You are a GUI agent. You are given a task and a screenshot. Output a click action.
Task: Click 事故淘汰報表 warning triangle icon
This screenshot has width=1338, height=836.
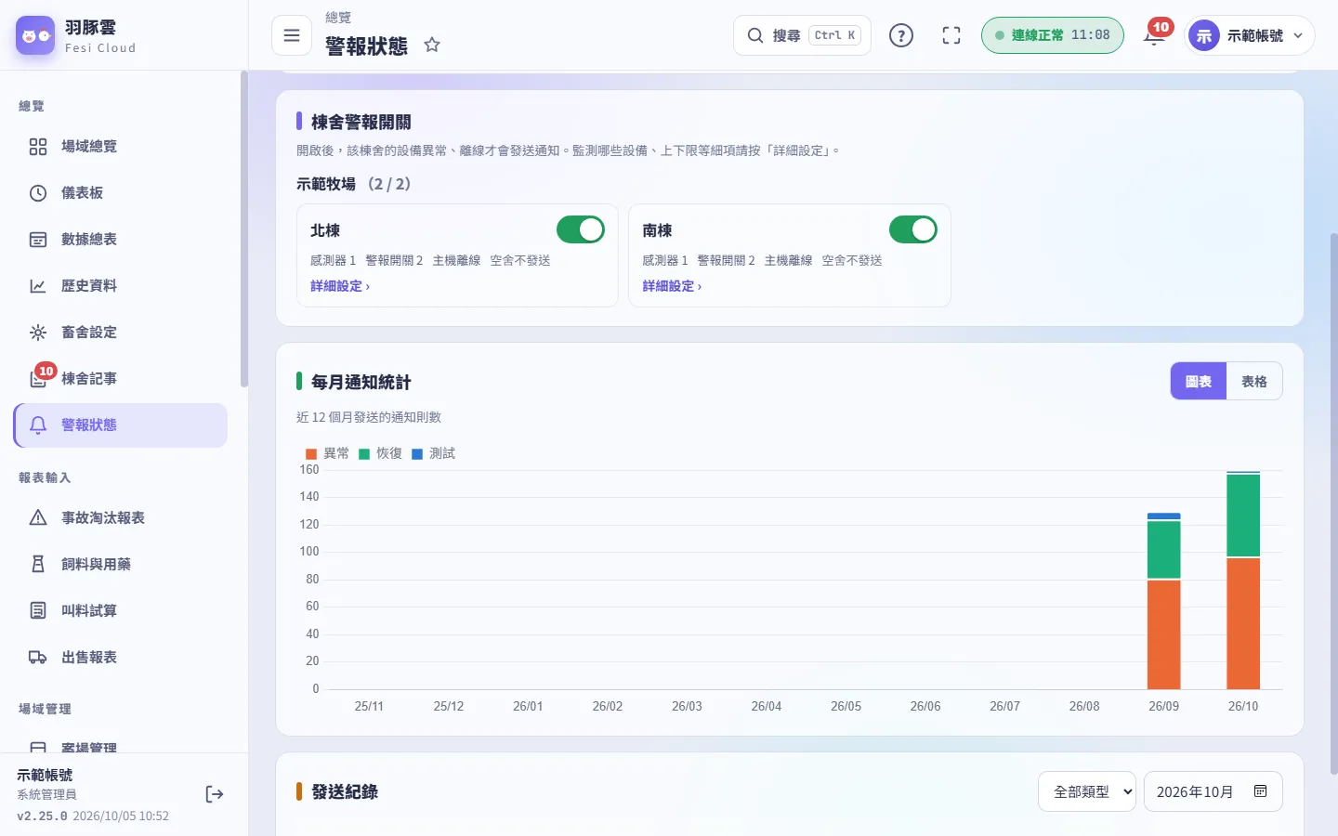(38, 518)
